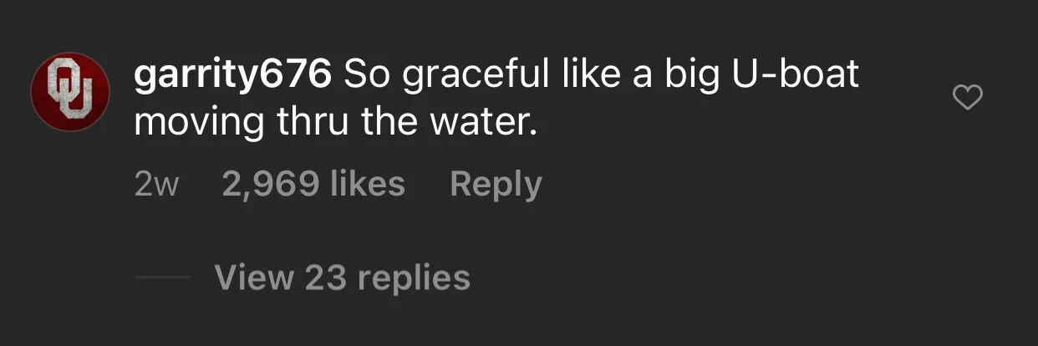Tap the heart outline at the right
1038x346 pixels.
click(968, 99)
